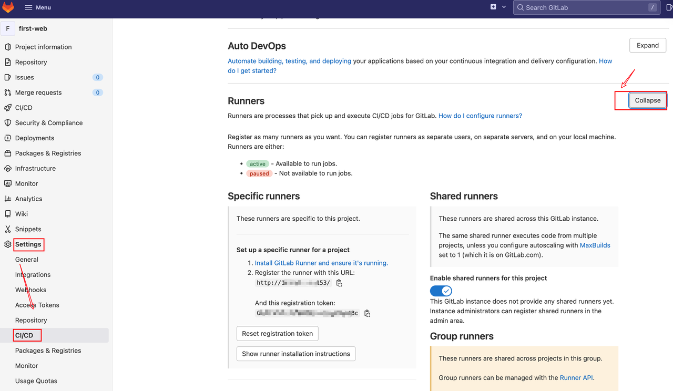Click the GitLab fox logo
The image size is (673, 391).
click(x=8, y=7)
